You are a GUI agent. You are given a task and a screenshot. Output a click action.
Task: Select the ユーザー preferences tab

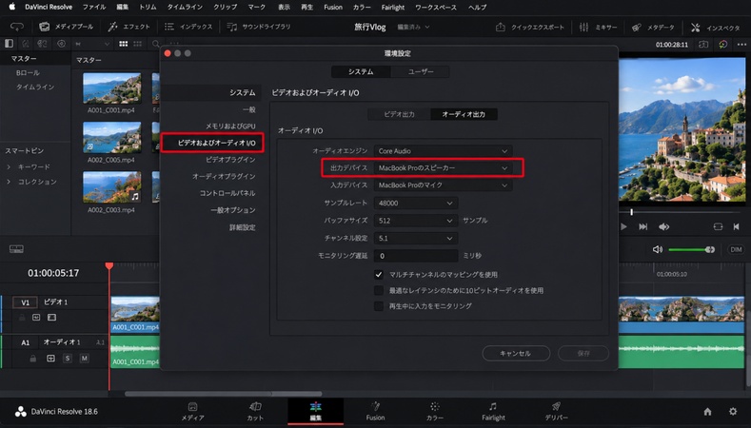click(x=421, y=72)
